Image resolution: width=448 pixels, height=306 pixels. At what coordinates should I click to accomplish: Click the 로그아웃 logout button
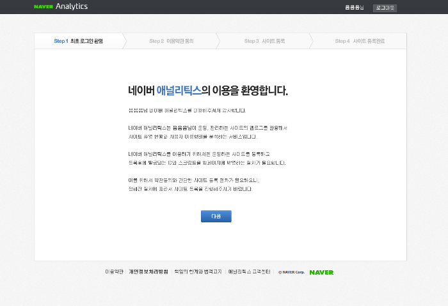(x=385, y=8)
